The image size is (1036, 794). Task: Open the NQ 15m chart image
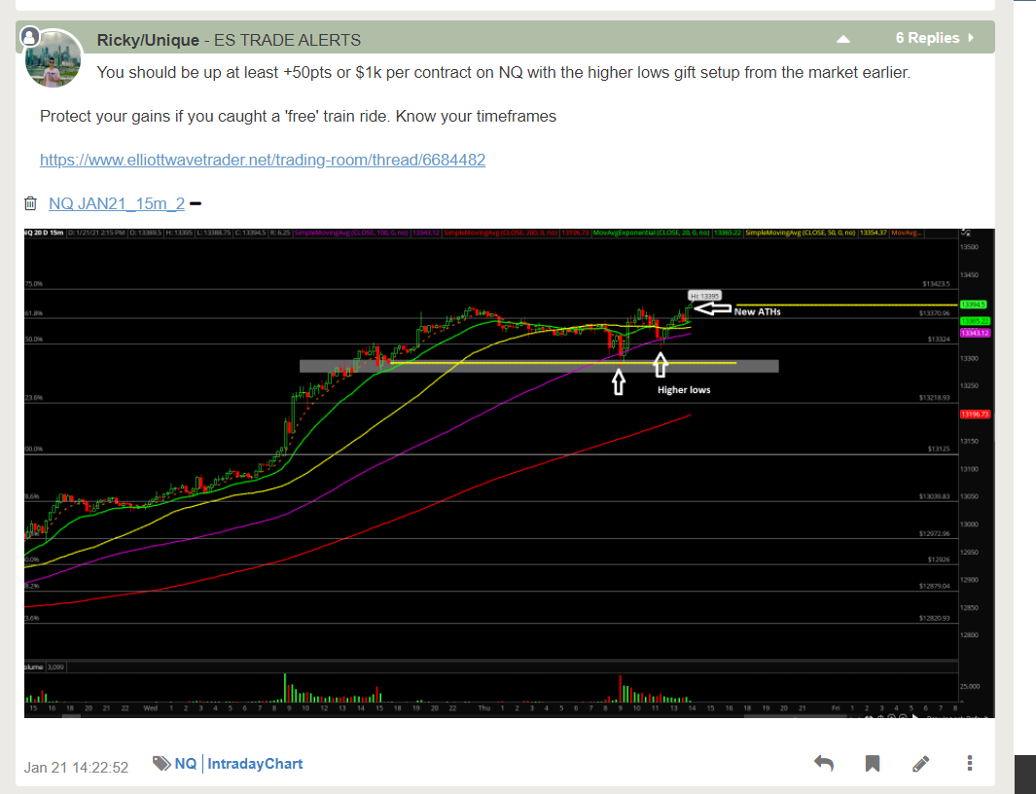point(510,473)
